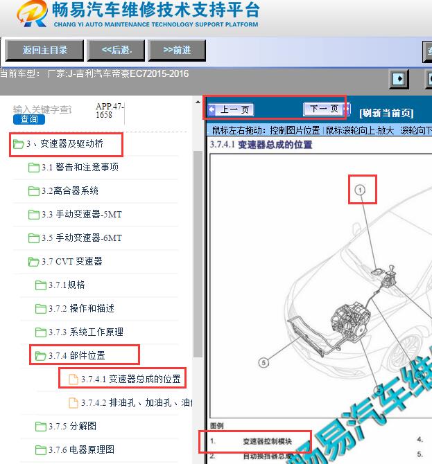This screenshot has width=432, height=464.
Task: Click open-folder icon beside 3.7.4 部件位置
Action: tap(41, 356)
